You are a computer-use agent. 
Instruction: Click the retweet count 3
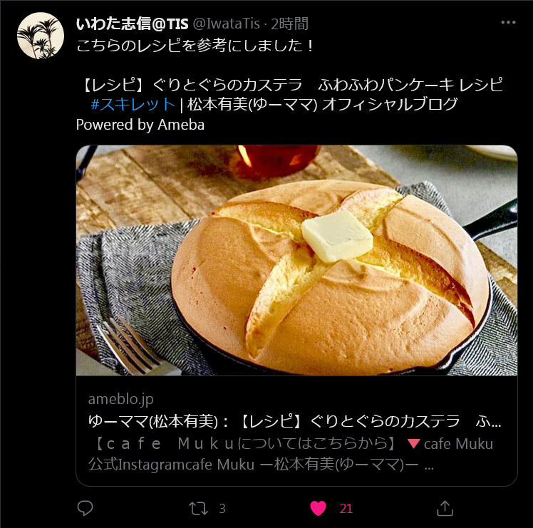[x=222, y=509]
